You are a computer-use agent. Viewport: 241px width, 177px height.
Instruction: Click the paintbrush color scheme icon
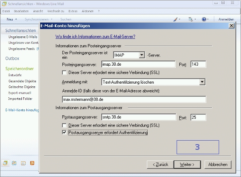tap(175, 19)
